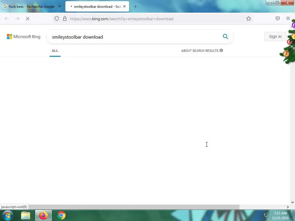Open File Explorer from taskbar

click(26, 216)
